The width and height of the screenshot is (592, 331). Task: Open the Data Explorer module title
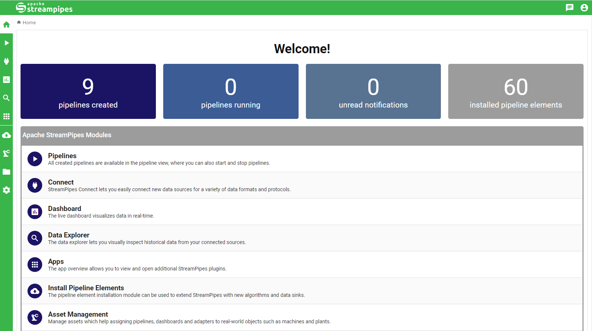pos(69,235)
